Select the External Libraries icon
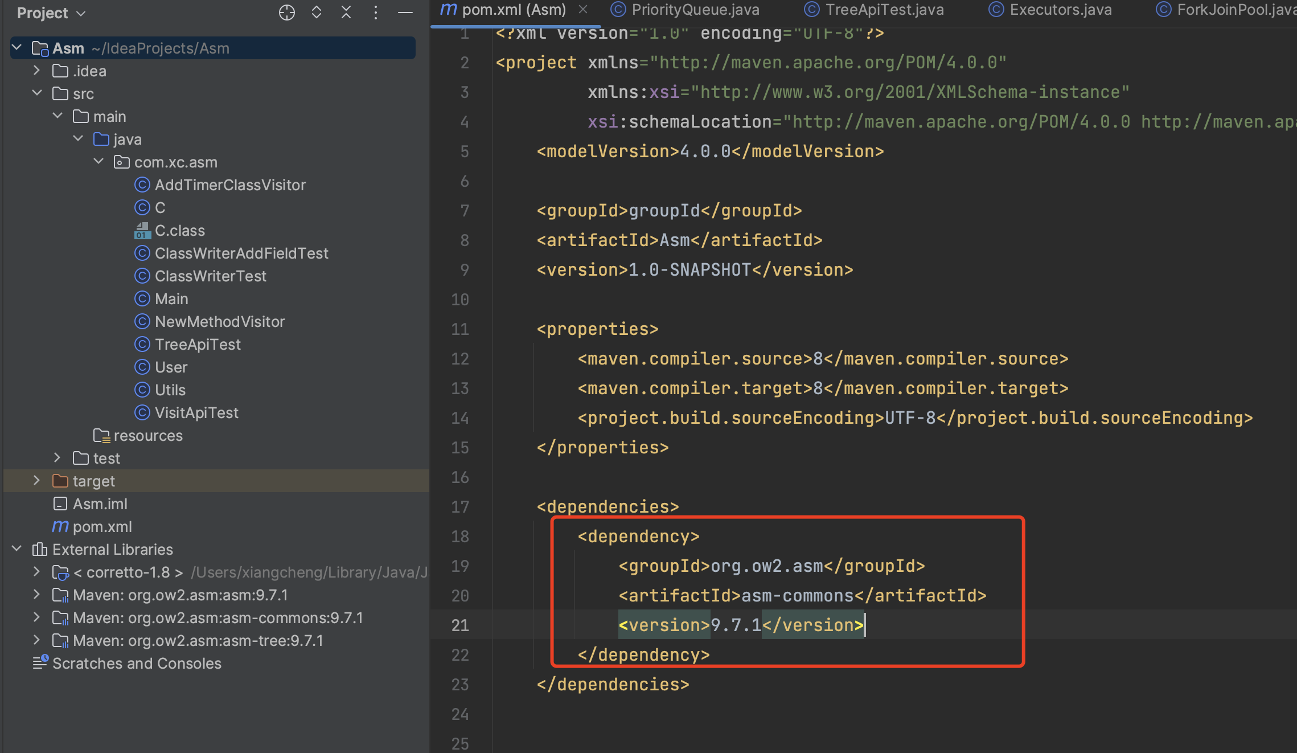The width and height of the screenshot is (1297, 753). (40, 550)
